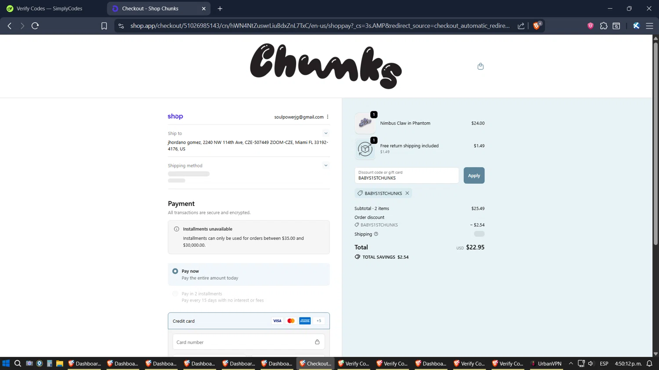Switch to the Verify Codes SimplyCodes tab
659x370 pixels.
pos(49,8)
